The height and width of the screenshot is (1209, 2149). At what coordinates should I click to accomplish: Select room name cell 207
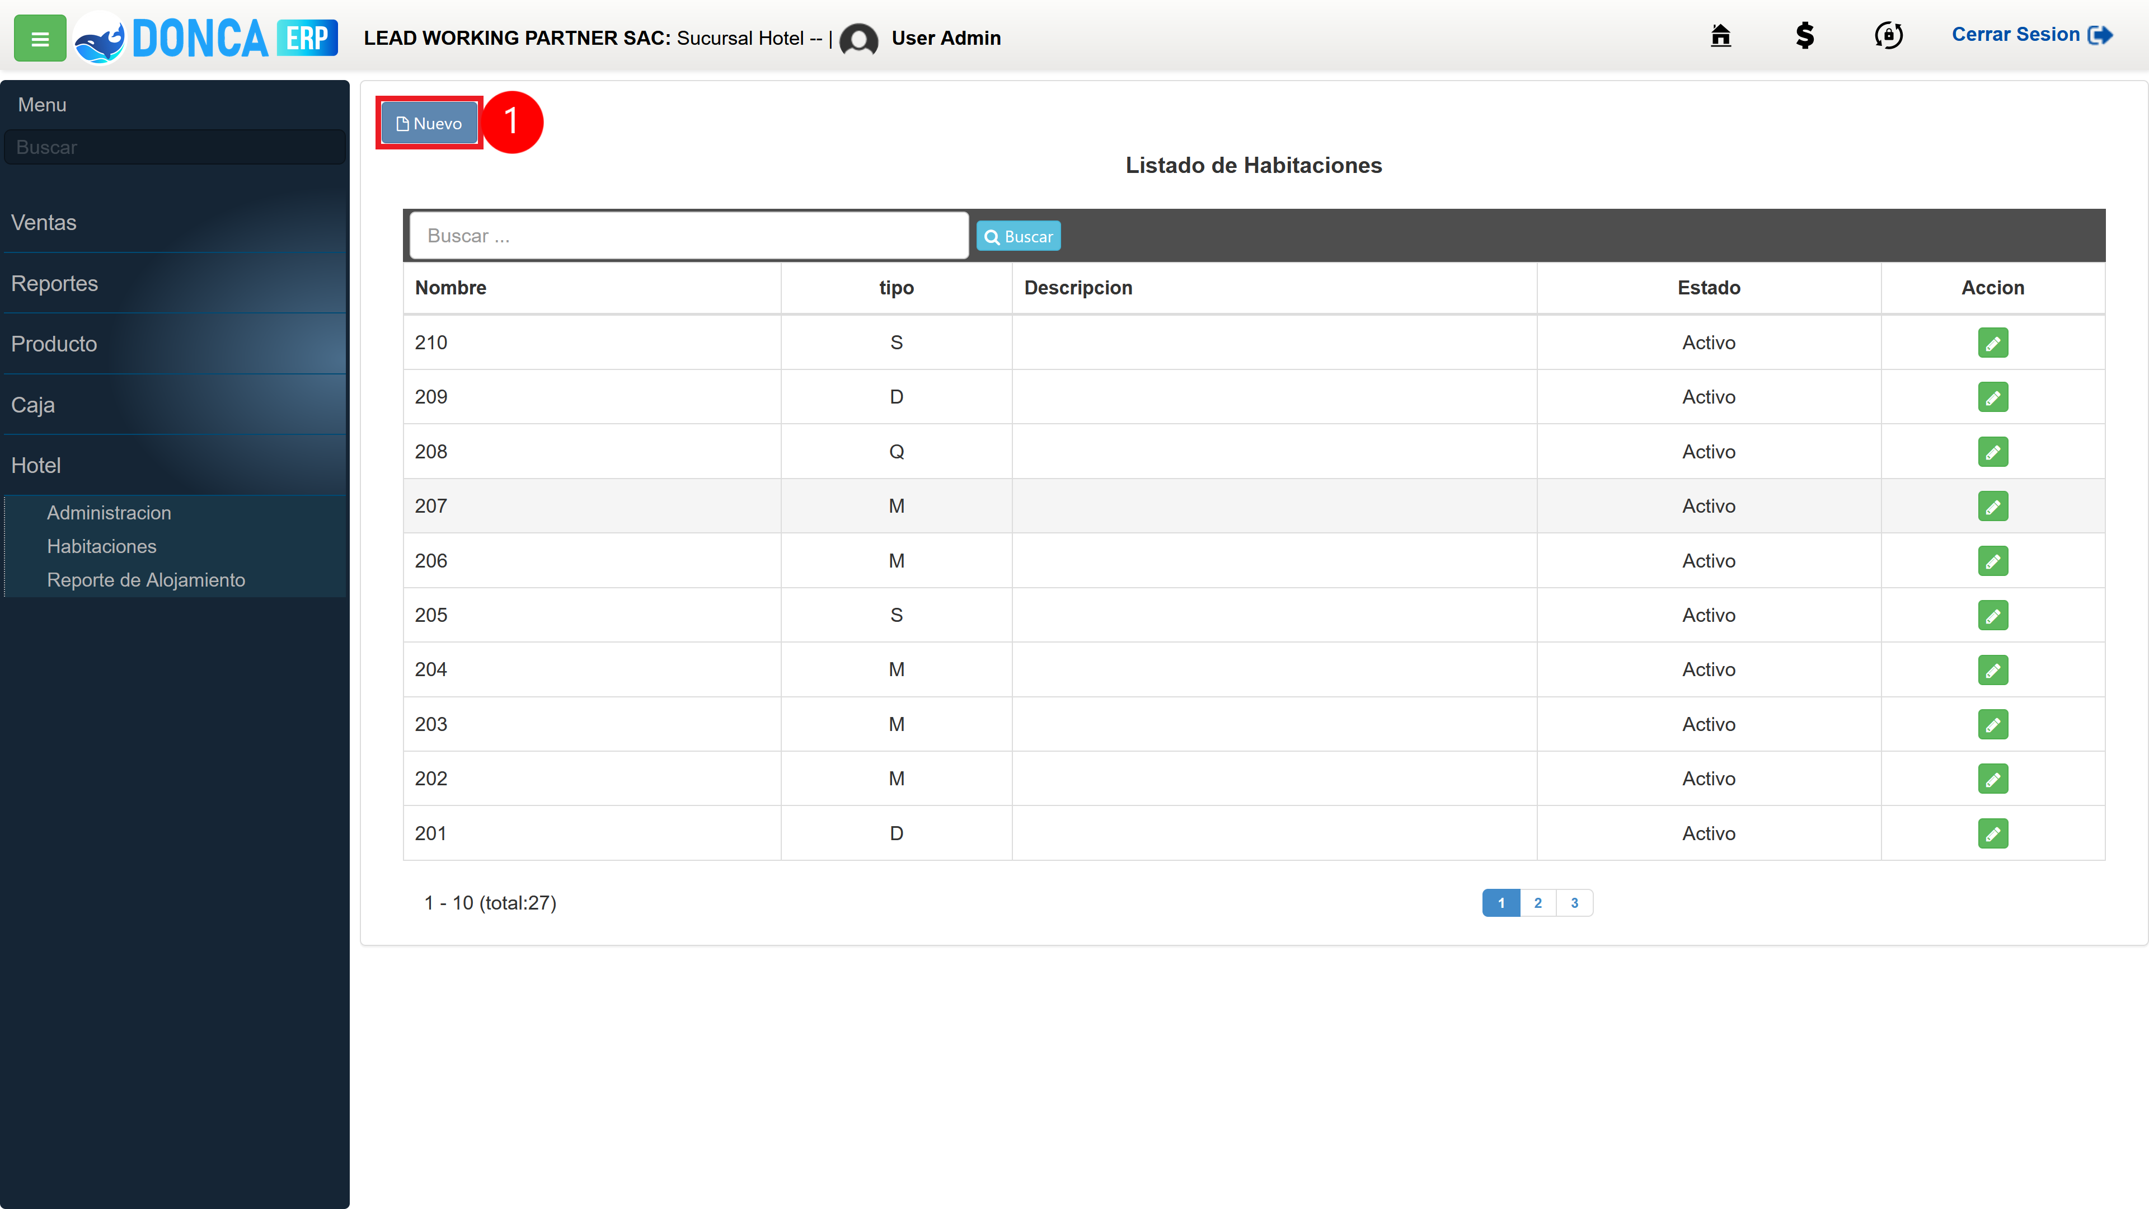pyautogui.click(x=592, y=507)
